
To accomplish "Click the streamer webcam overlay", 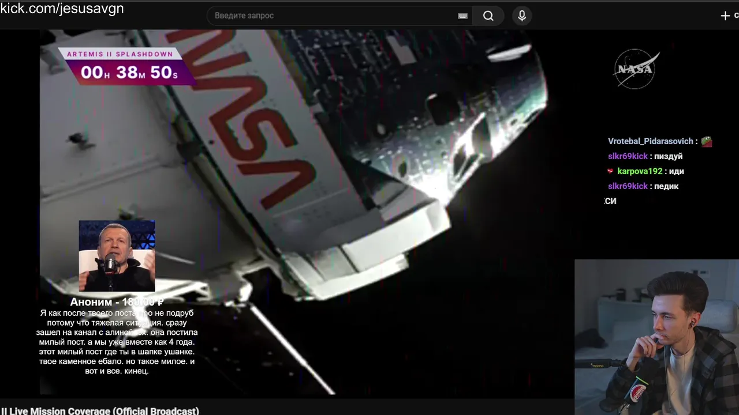I will click(x=656, y=337).
